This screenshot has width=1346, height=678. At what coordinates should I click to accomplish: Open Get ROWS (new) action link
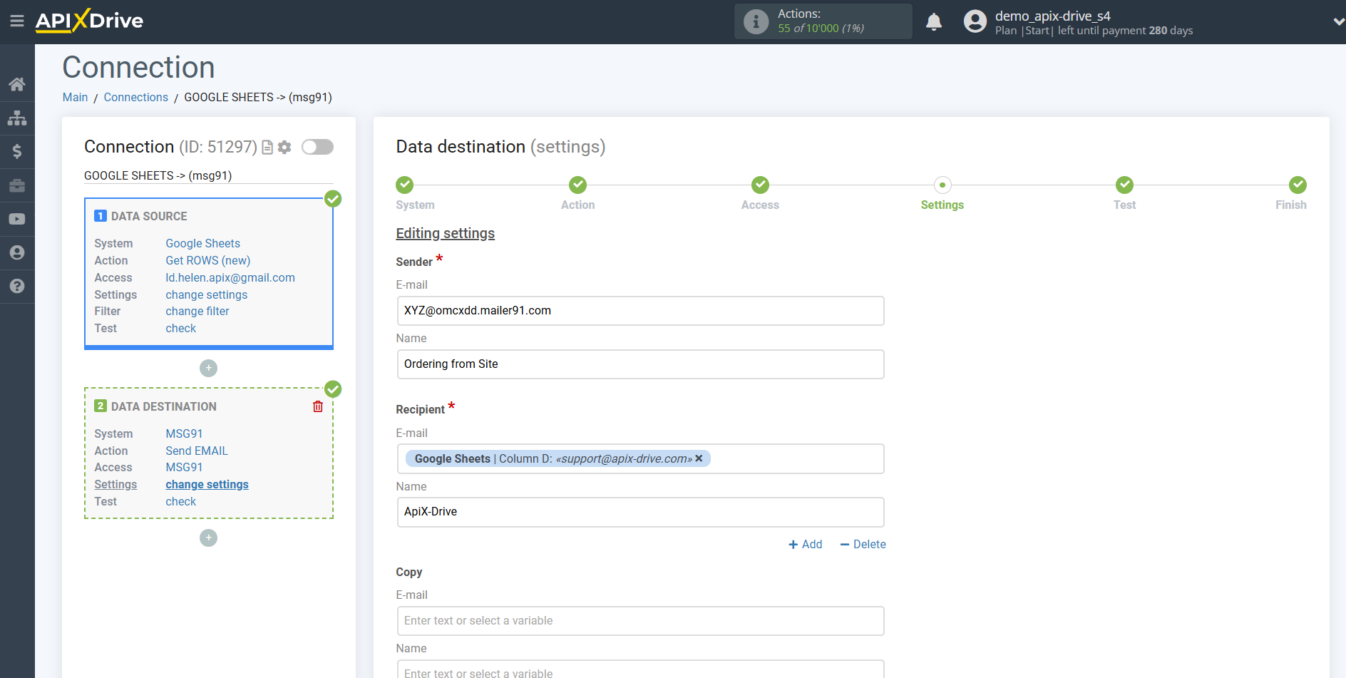208,260
